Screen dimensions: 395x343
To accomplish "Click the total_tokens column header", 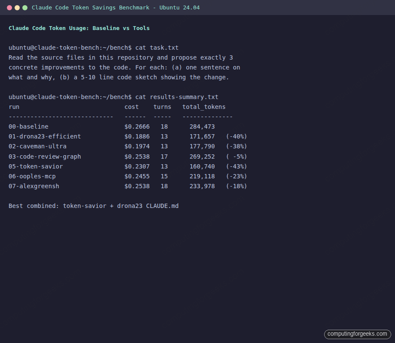I will pyautogui.click(x=204, y=107).
